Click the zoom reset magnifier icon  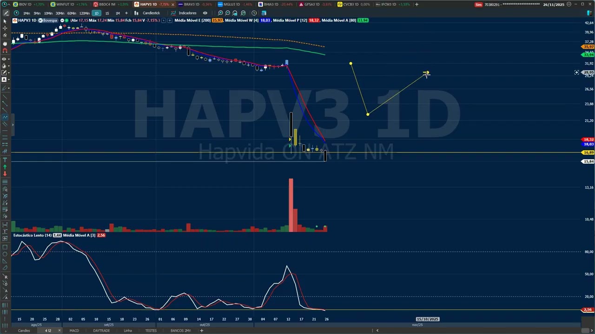point(243,13)
